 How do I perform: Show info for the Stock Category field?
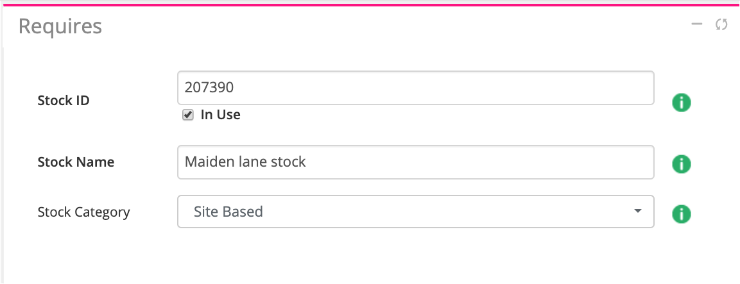681,213
